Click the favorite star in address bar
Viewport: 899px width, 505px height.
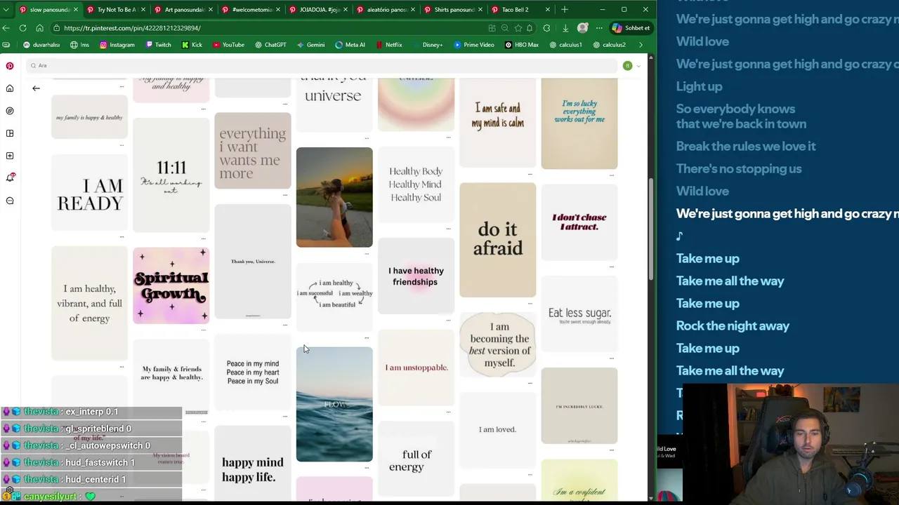(518, 28)
